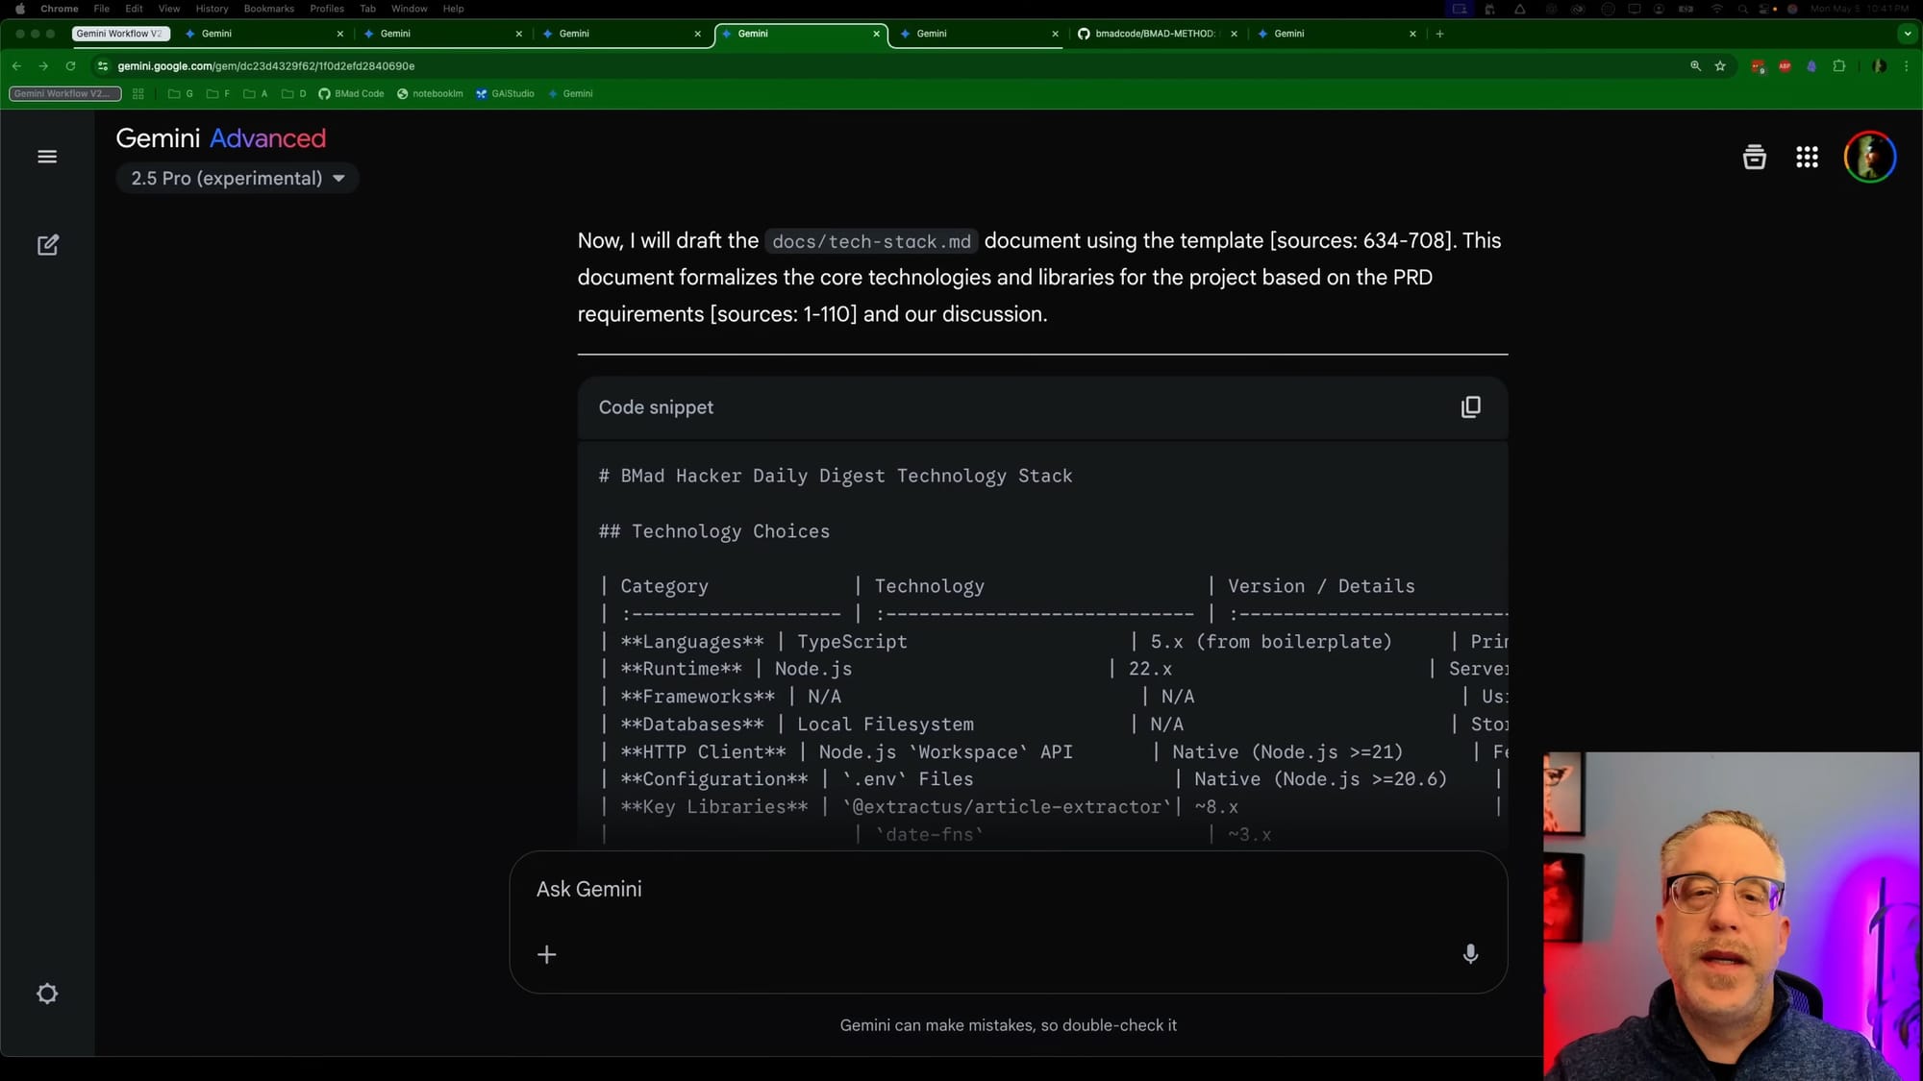Open the Bookmarks menu in the menu bar
1923x1081 pixels.
point(268,9)
